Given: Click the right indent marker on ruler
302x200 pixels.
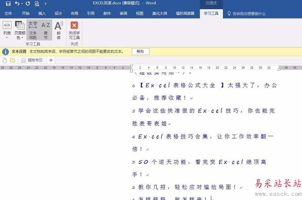Looking at the screenshot, I should pyautogui.click(x=279, y=69).
